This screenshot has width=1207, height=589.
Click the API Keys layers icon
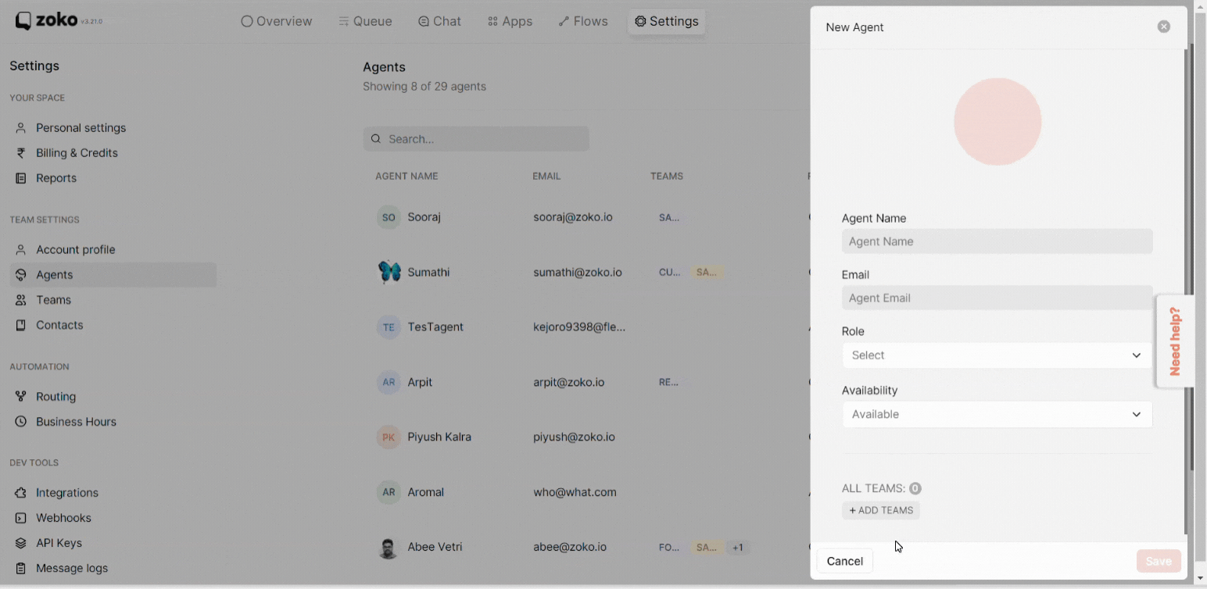click(x=21, y=543)
